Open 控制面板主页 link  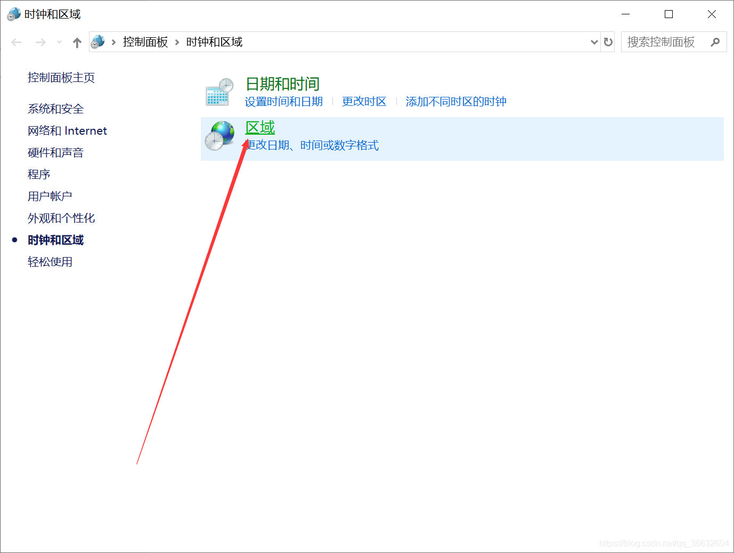click(61, 78)
